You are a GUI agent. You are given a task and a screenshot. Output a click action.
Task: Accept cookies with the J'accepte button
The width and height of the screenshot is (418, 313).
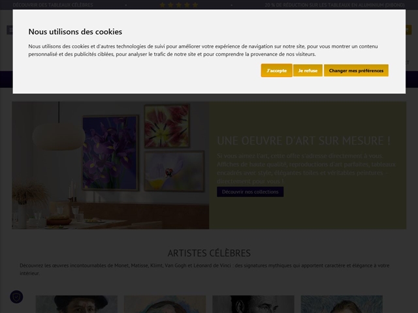tap(276, 70)
